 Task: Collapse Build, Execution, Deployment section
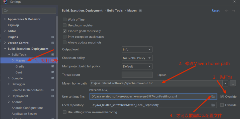pyautogui.click(x=5, y=49)
